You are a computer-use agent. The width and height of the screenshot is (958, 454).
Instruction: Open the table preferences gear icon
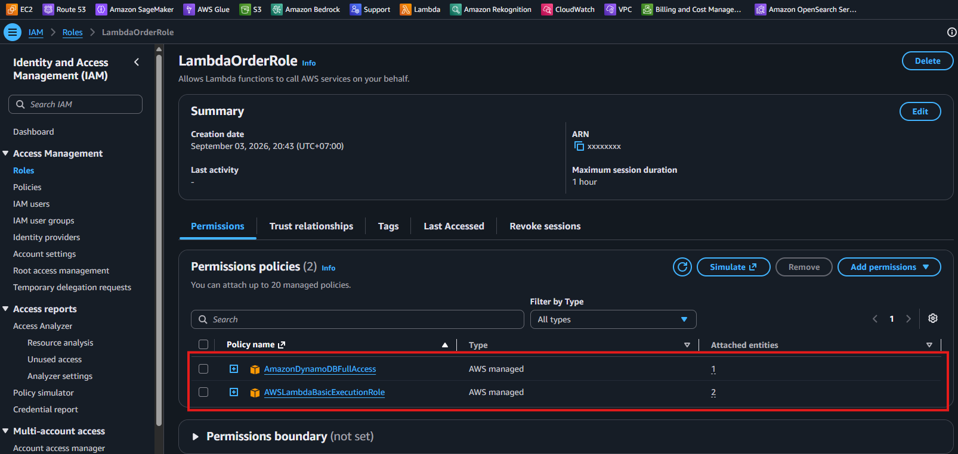pos(933,319)
